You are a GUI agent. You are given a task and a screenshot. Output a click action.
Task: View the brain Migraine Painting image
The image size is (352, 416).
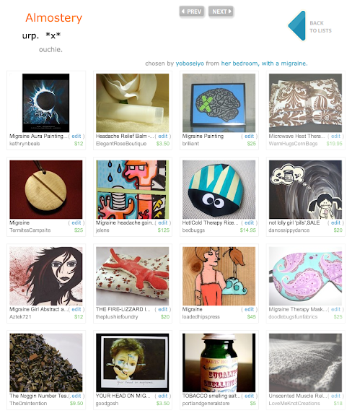(x=219, y=103)
